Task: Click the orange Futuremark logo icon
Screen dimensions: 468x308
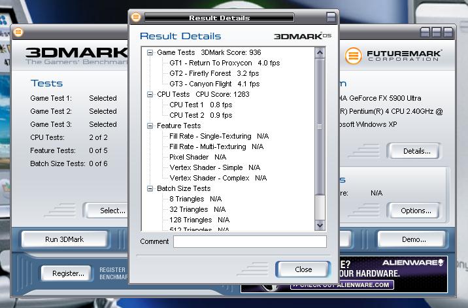Action: coord(354,56)
